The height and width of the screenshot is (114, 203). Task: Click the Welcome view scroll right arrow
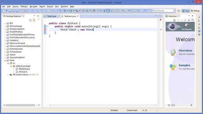pyautogui.click(x=191, y=105)
